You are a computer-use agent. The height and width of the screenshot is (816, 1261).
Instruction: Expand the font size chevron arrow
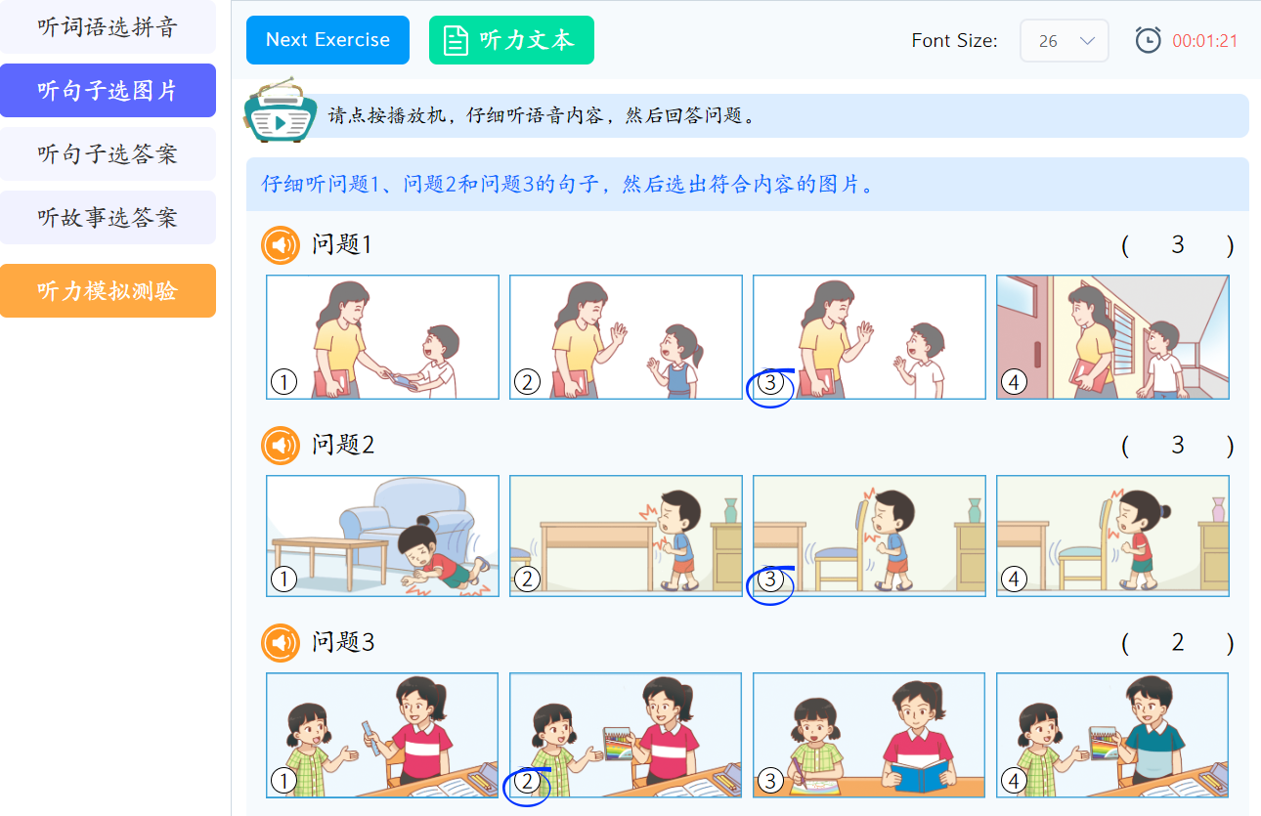[1087, 41]
